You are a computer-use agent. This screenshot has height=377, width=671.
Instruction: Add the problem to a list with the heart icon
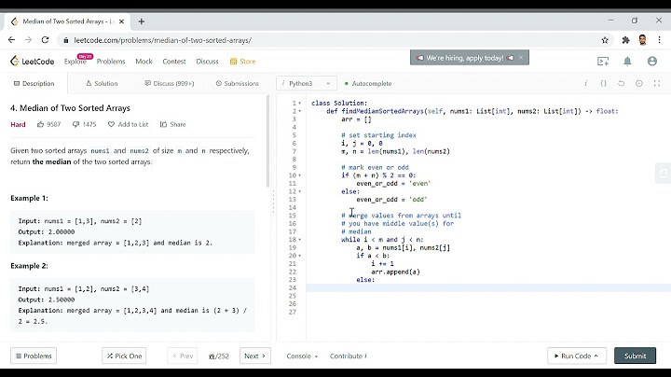pos(128,124)
